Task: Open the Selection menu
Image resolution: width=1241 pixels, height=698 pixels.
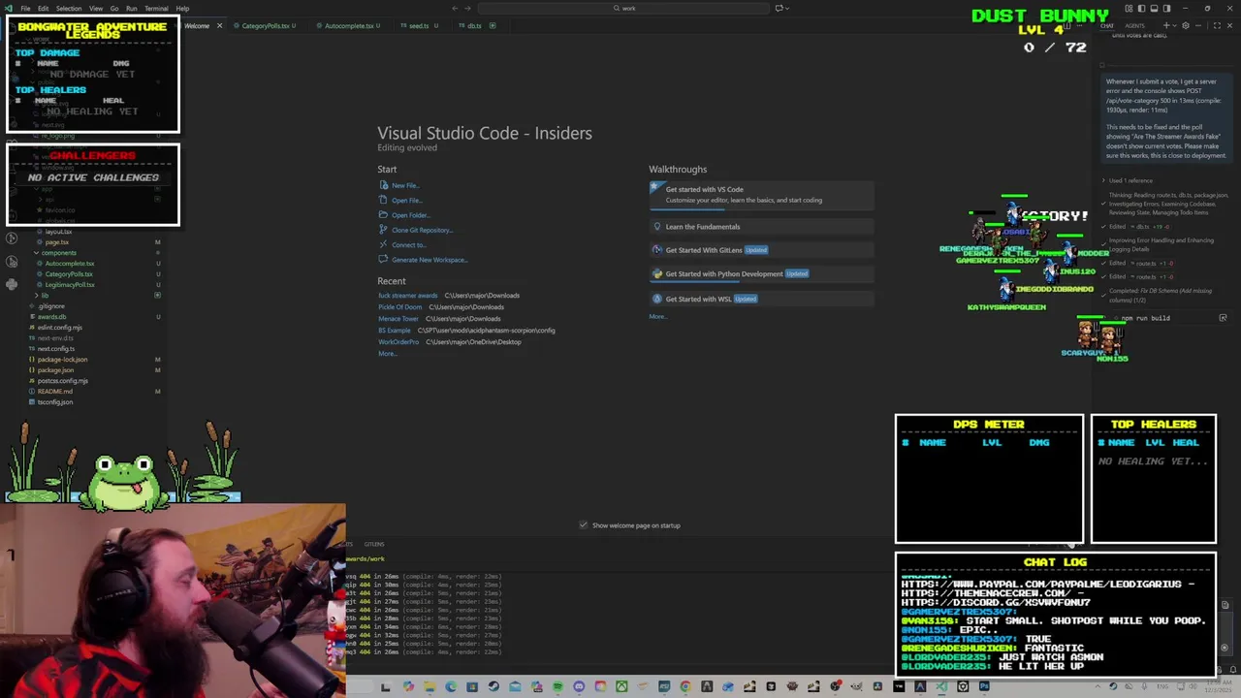Action: 69,9
